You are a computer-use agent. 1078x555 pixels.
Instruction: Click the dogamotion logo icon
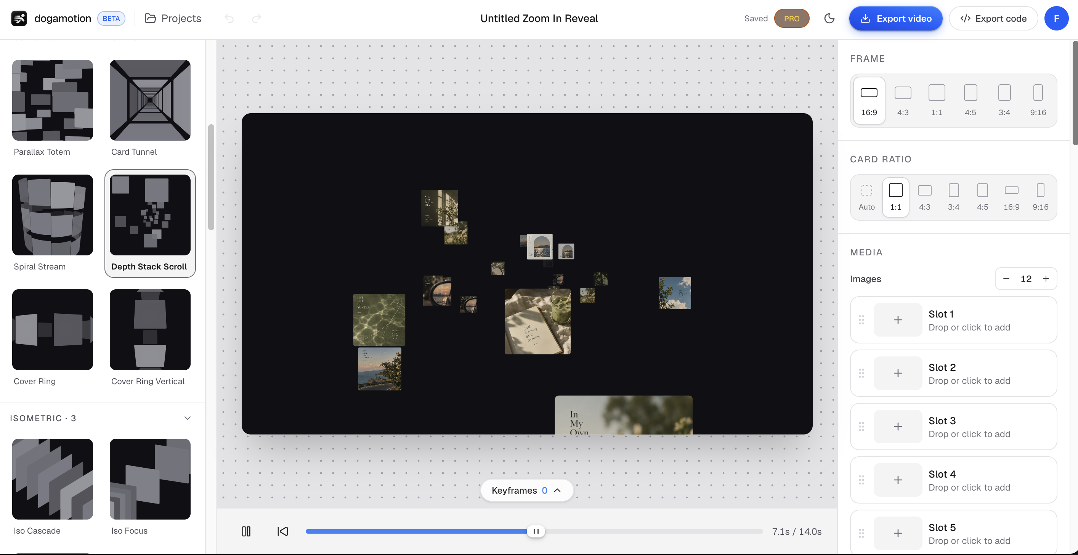click(x=19, y=18)
